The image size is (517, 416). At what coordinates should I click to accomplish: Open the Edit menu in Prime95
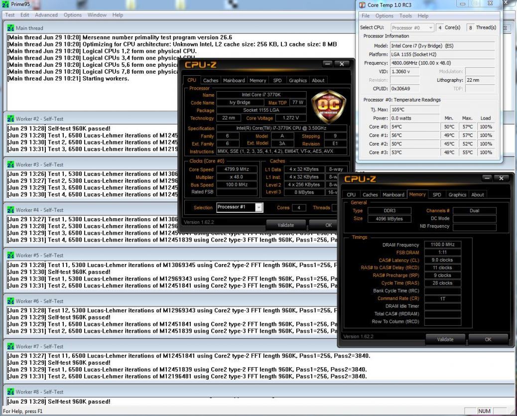[24, 15]
